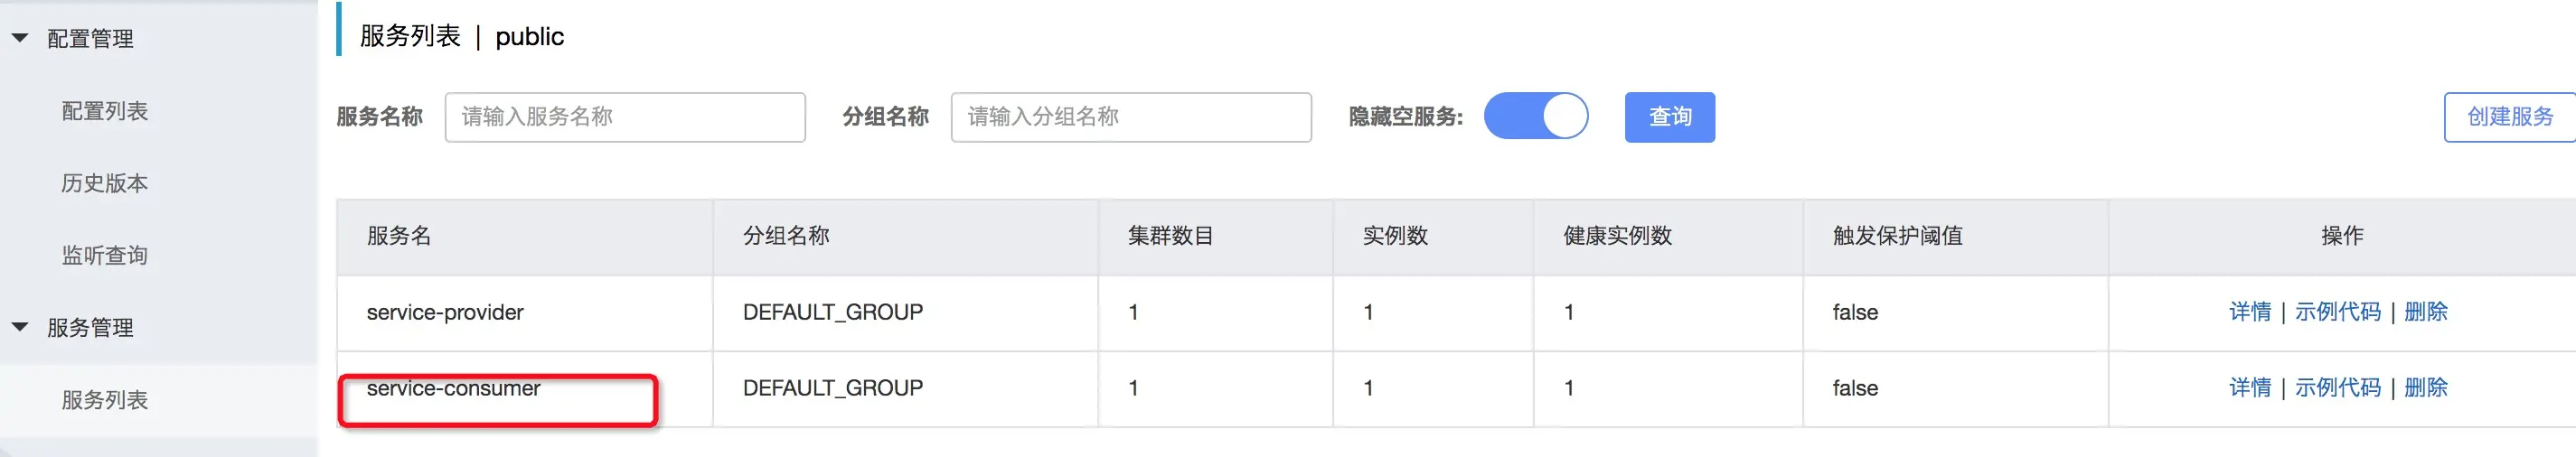
Task: Focus the 分组名称 input field
Action: pos(1130,117)
